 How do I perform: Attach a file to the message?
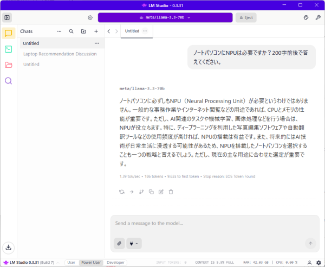[119, 243]
